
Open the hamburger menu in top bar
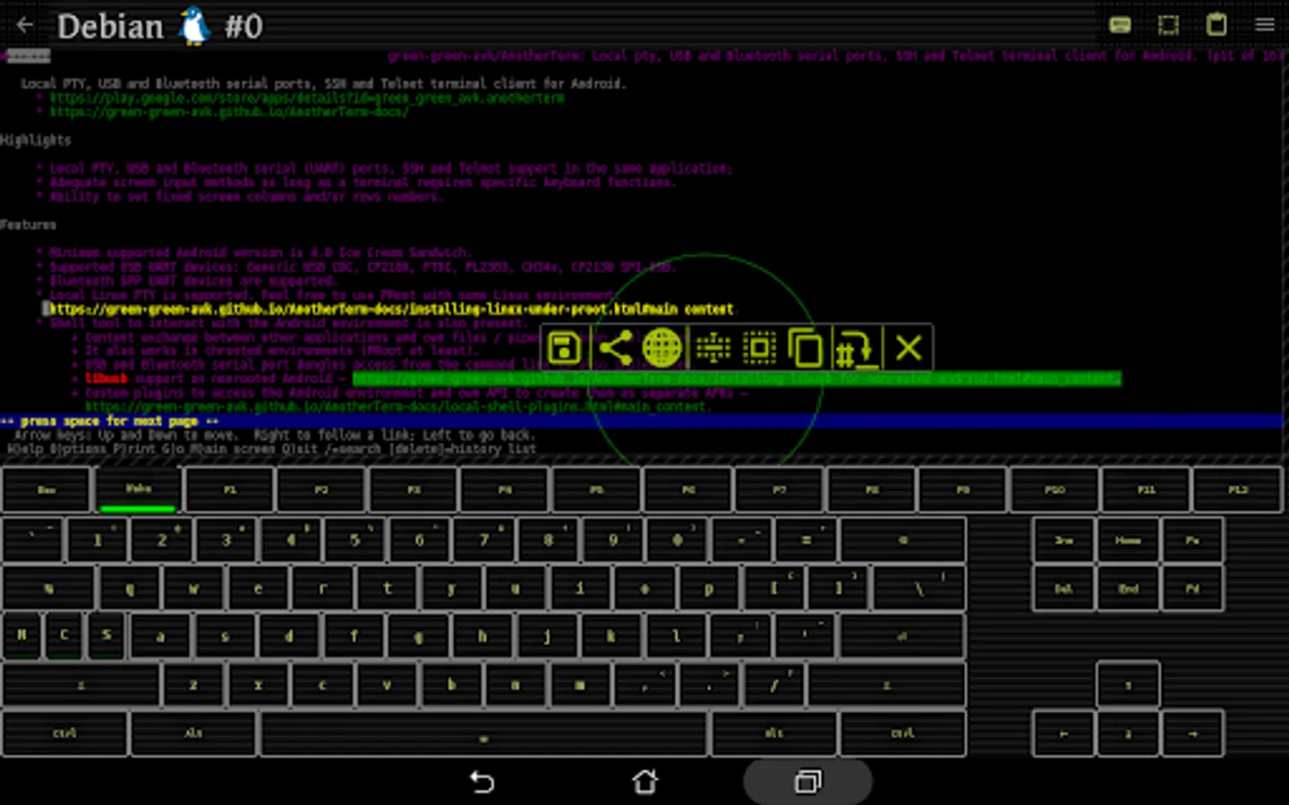coord(1265,25)
